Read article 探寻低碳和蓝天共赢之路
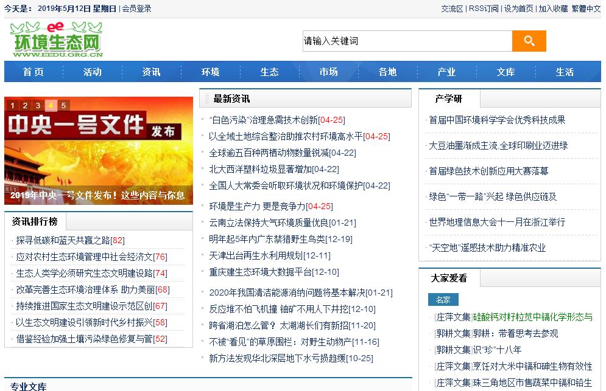The width and height of the screenshot is (606, 391). pos(63,240)
